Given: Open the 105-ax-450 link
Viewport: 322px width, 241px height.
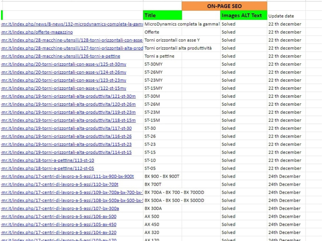Looking at the screenshot, I should point(59,224).
